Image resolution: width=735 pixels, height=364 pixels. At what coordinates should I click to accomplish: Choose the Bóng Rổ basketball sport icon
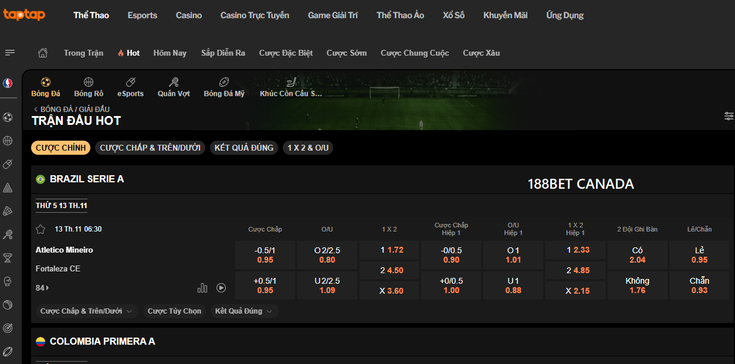point(89,87)
